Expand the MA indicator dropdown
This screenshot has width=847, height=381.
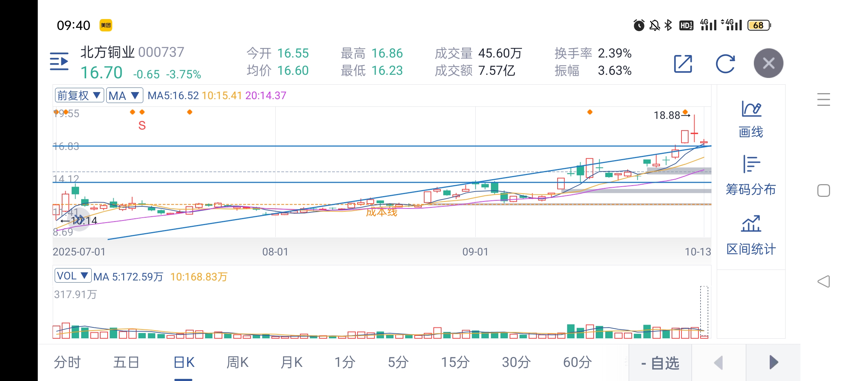(124, 95)
